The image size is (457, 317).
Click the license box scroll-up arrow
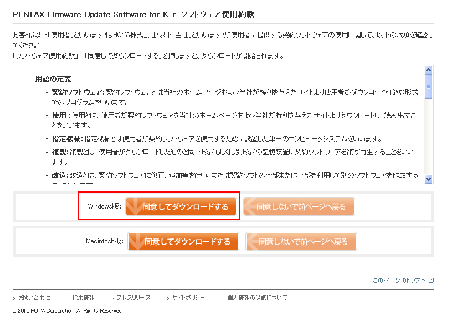[x=428, y=70]
